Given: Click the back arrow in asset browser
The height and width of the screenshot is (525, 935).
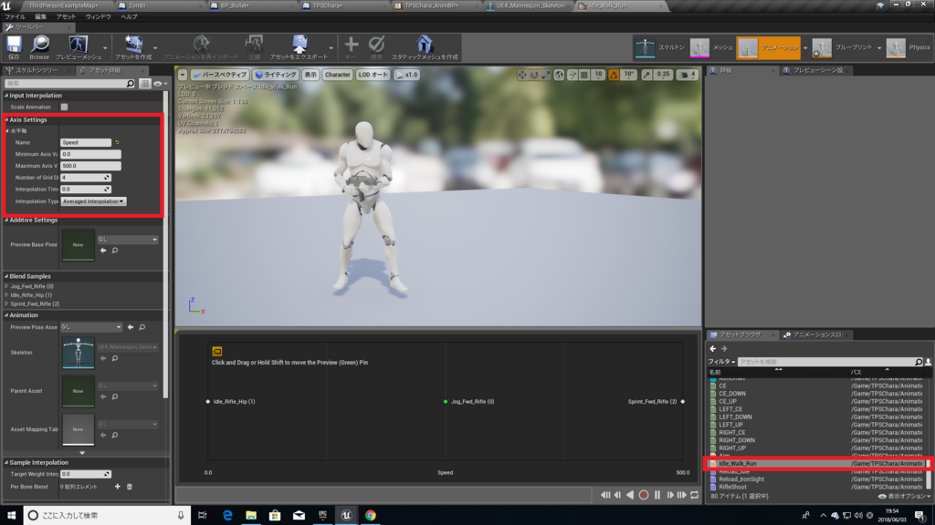Looking at the screenshot, I should pos(713,349).
